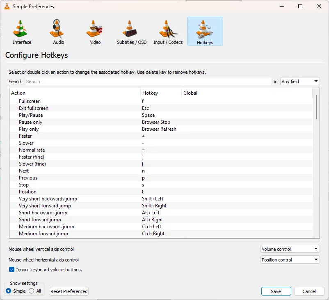Click the VLC cone icon in title bar
This screenshot has height=300, width=329.
coord(7,6)
